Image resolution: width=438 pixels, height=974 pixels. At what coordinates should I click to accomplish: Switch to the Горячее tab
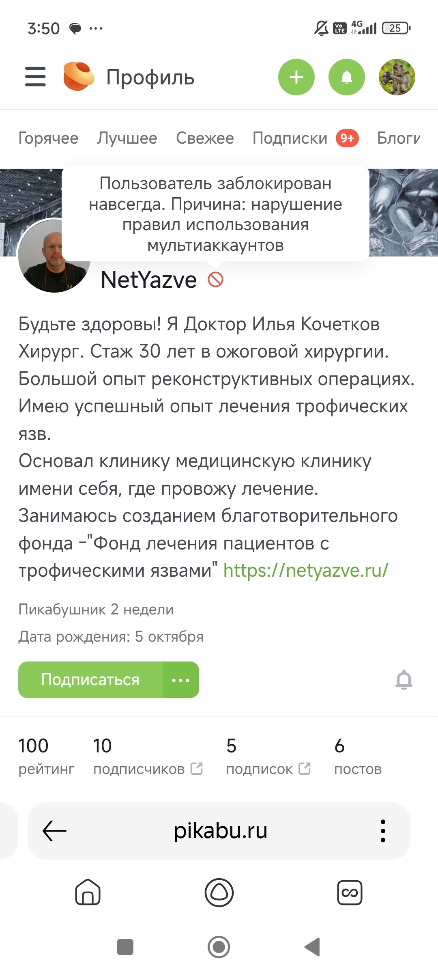pyautogui.click(x=48, y=138)
